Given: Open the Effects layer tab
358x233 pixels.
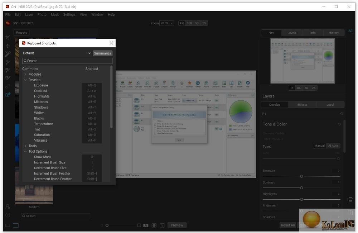Looking at the screenshot, I should pyautogui.click(x=302, y=105).
